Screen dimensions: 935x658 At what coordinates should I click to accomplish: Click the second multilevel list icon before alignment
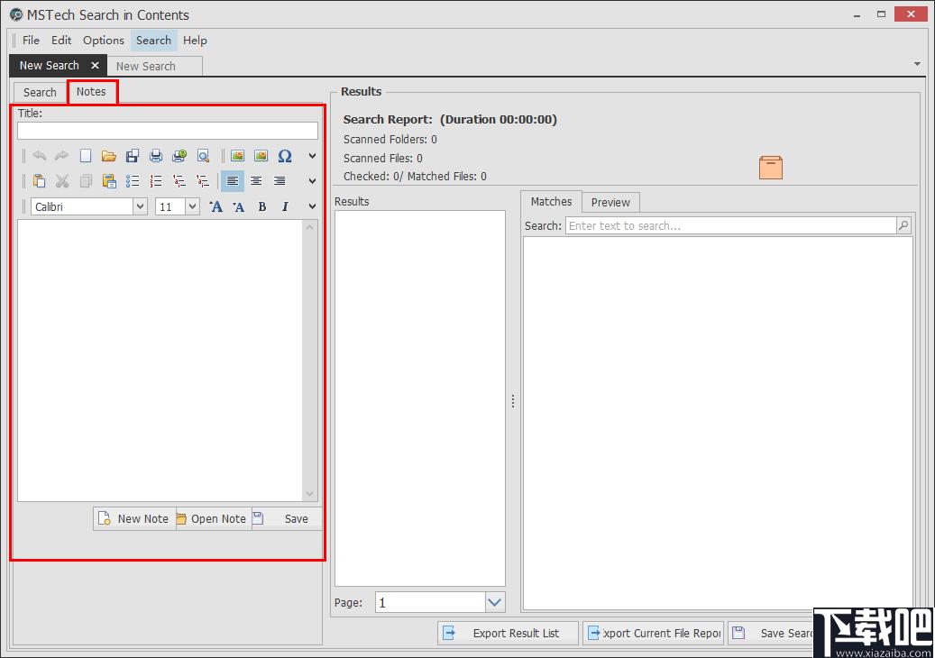click(x=203, y=180)
